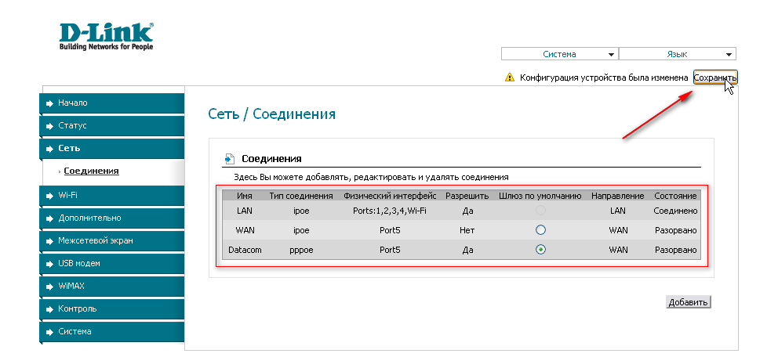Viewport: 778px width, 357px height.
Task: Open the Дополнительно menu section
Action: pyautogui.click(x=111, y=218)
